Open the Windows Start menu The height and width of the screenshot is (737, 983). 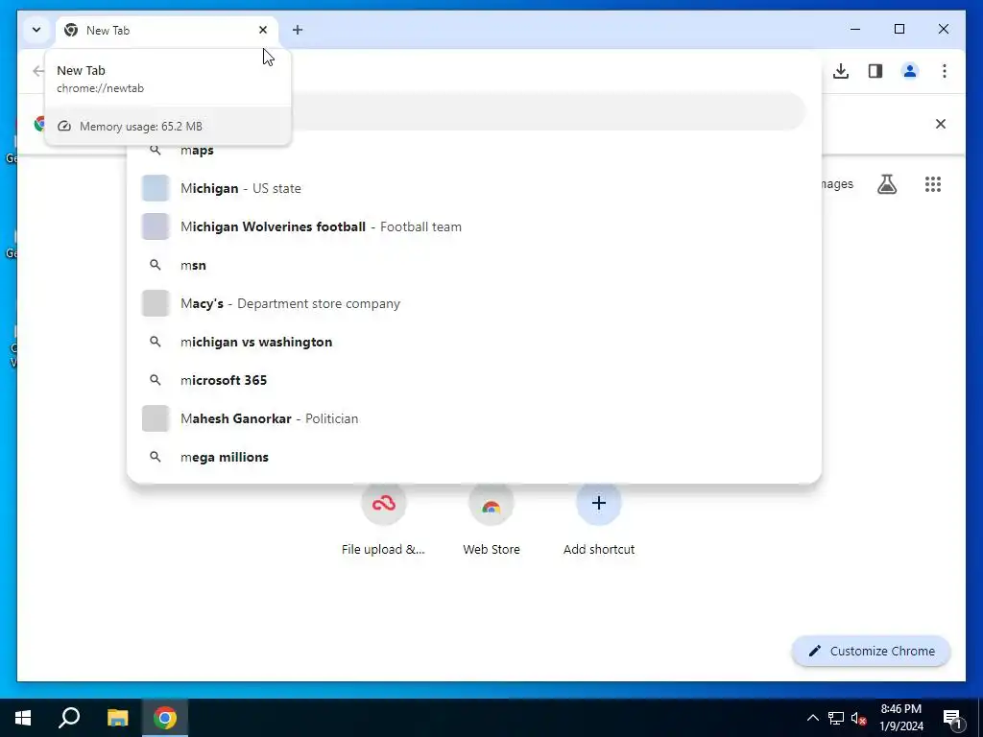click(23, 718)
